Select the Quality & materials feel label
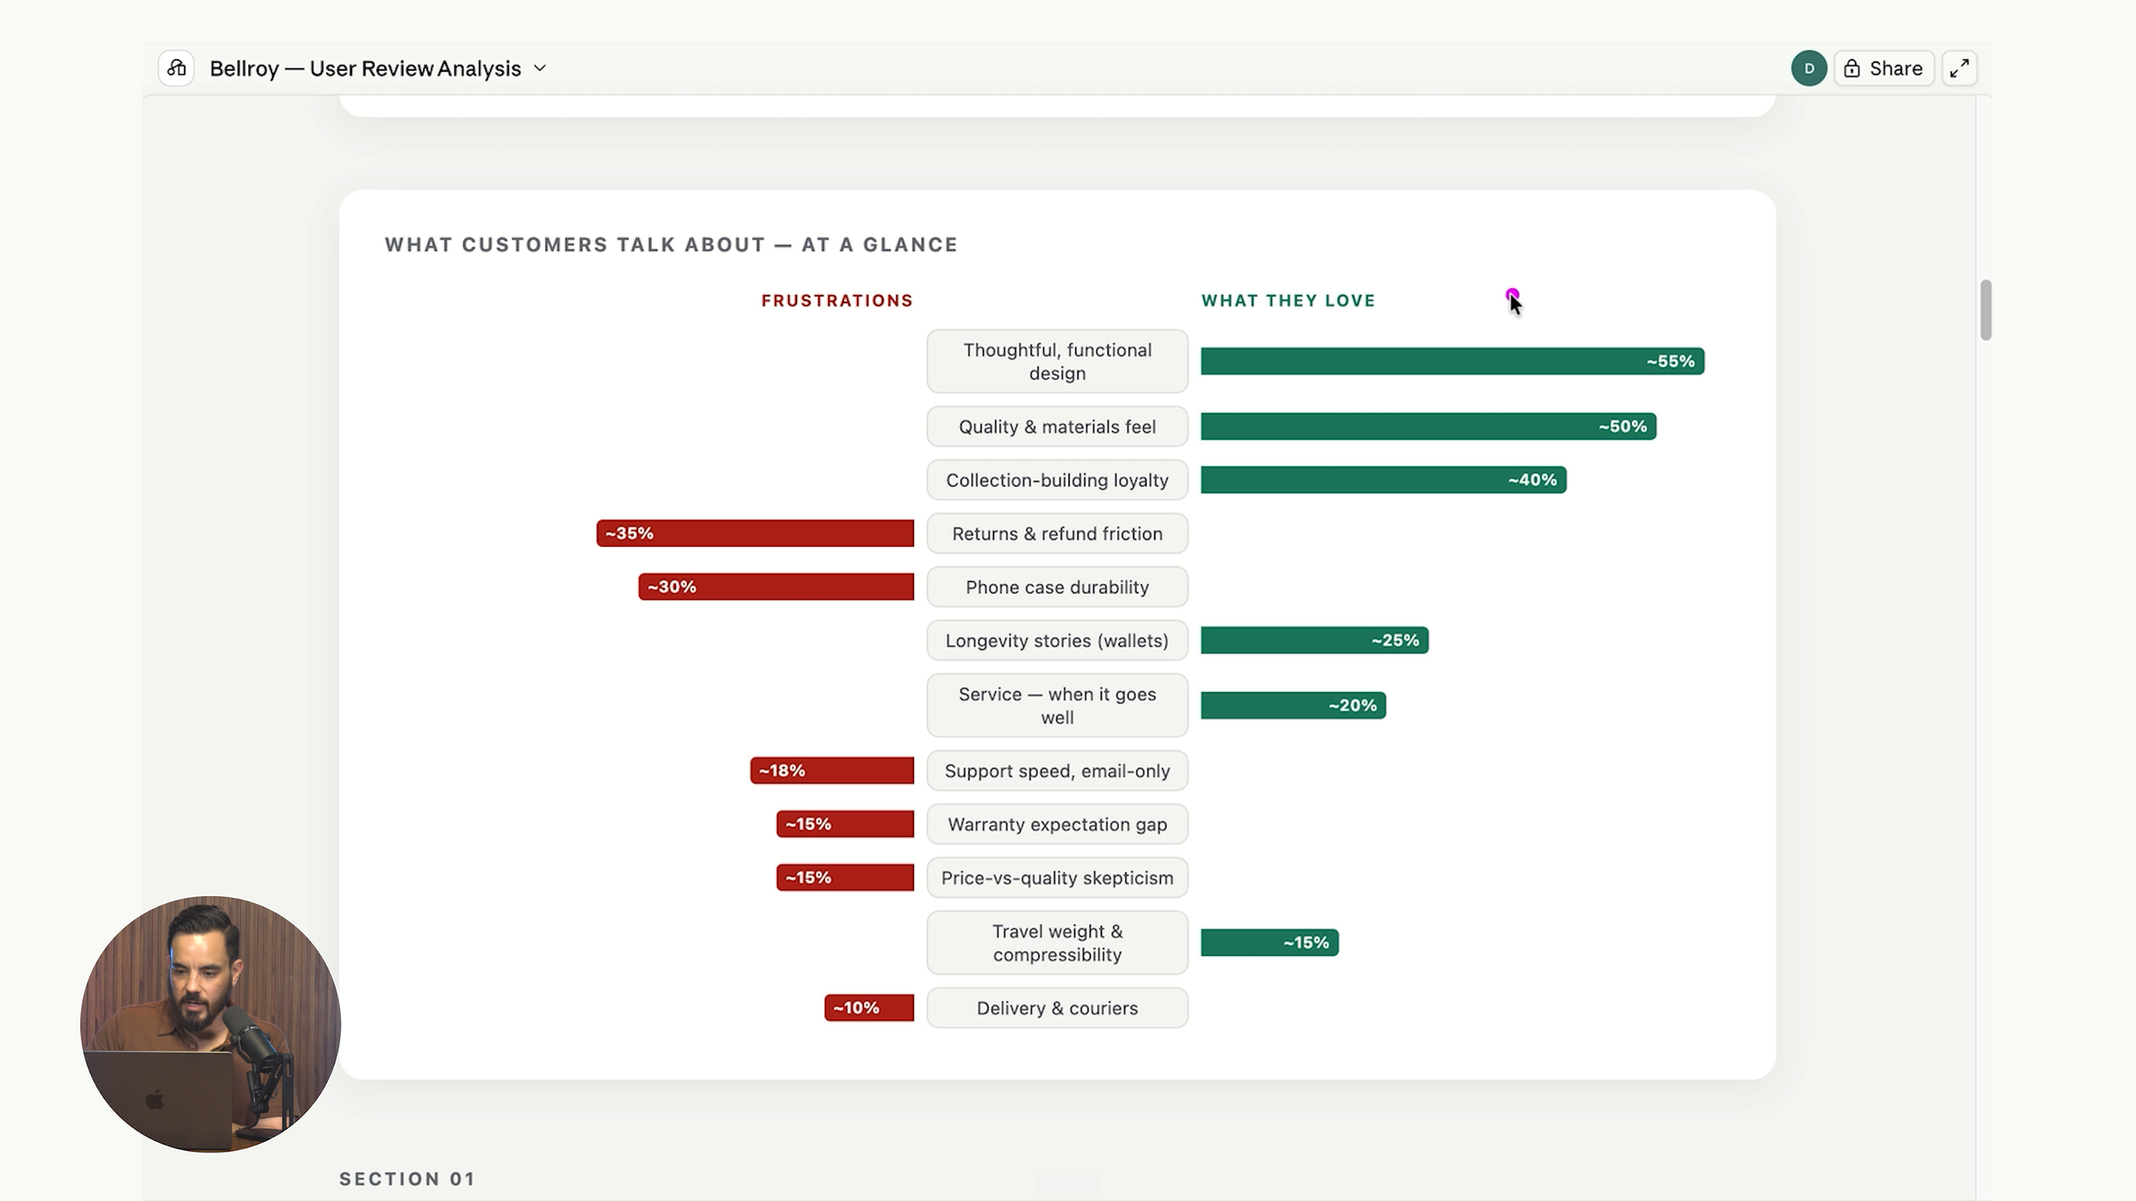 pyautogui.click(x=1057, y=426)
